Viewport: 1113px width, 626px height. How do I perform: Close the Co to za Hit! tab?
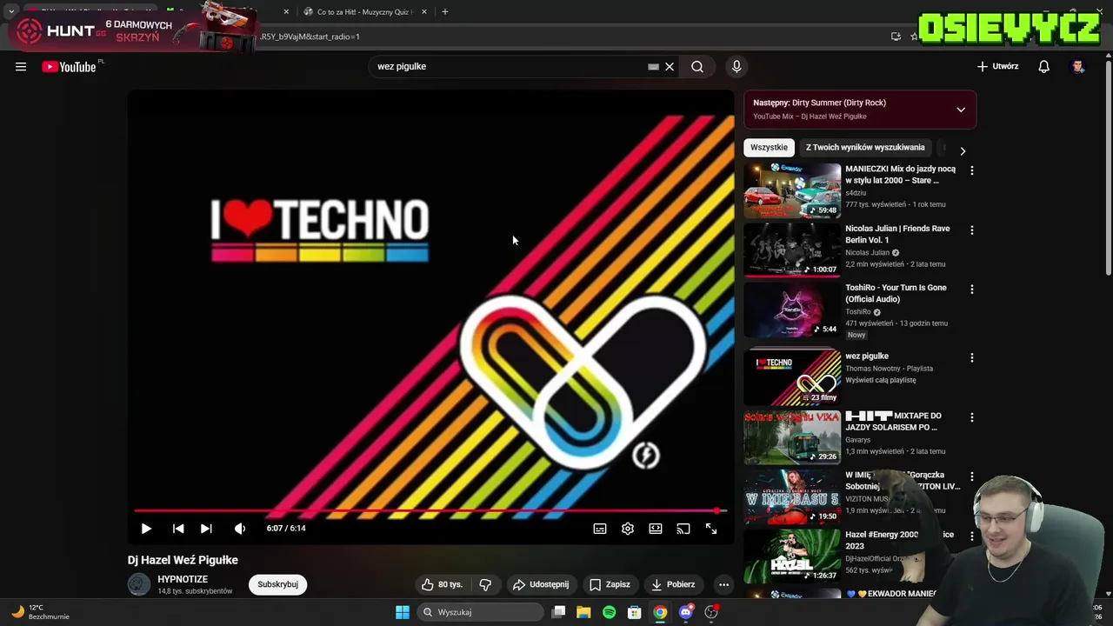(x=423, y=12)
